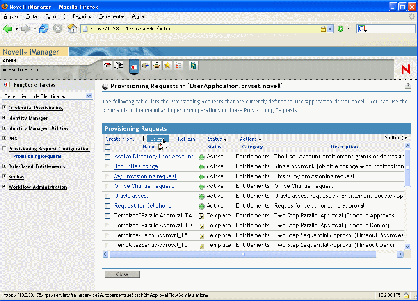Viewport: 418px width, 301px height.
Task: Click the Novell N logo
Action: [405, 69]
